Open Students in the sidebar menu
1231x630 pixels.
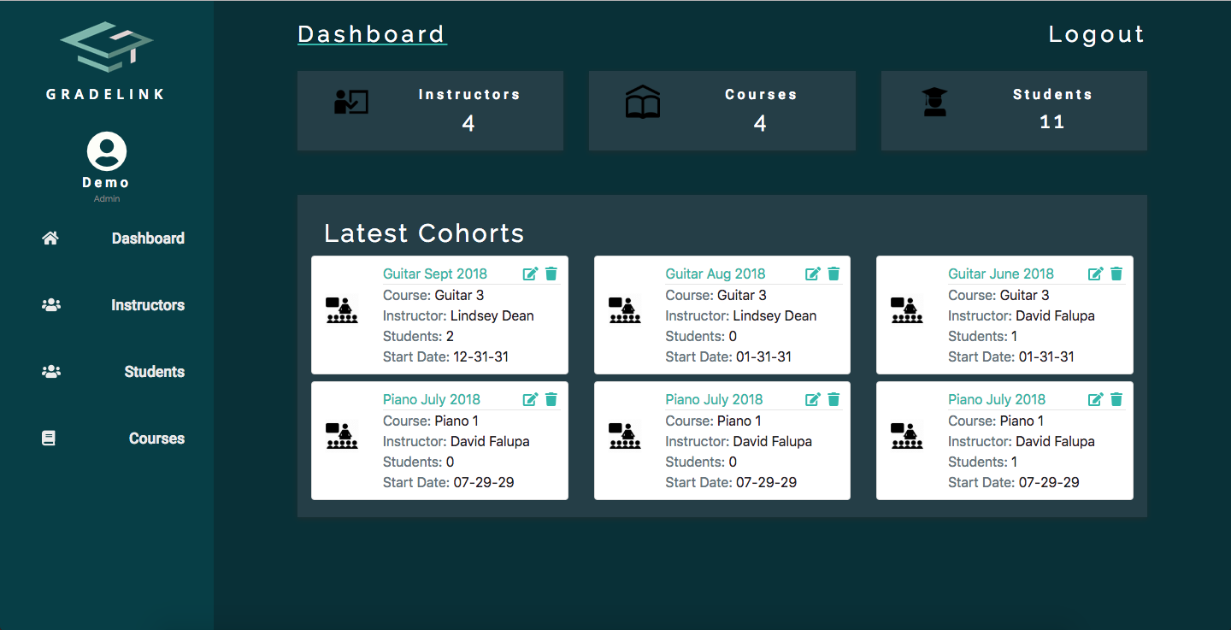(155, 372)
